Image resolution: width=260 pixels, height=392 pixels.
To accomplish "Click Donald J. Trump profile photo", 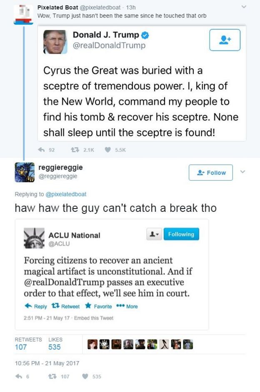I will tap(55, 42).
